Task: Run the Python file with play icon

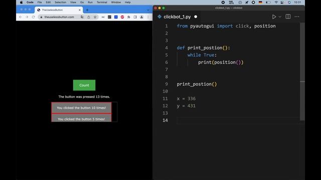Action: [x=274, y=16]
